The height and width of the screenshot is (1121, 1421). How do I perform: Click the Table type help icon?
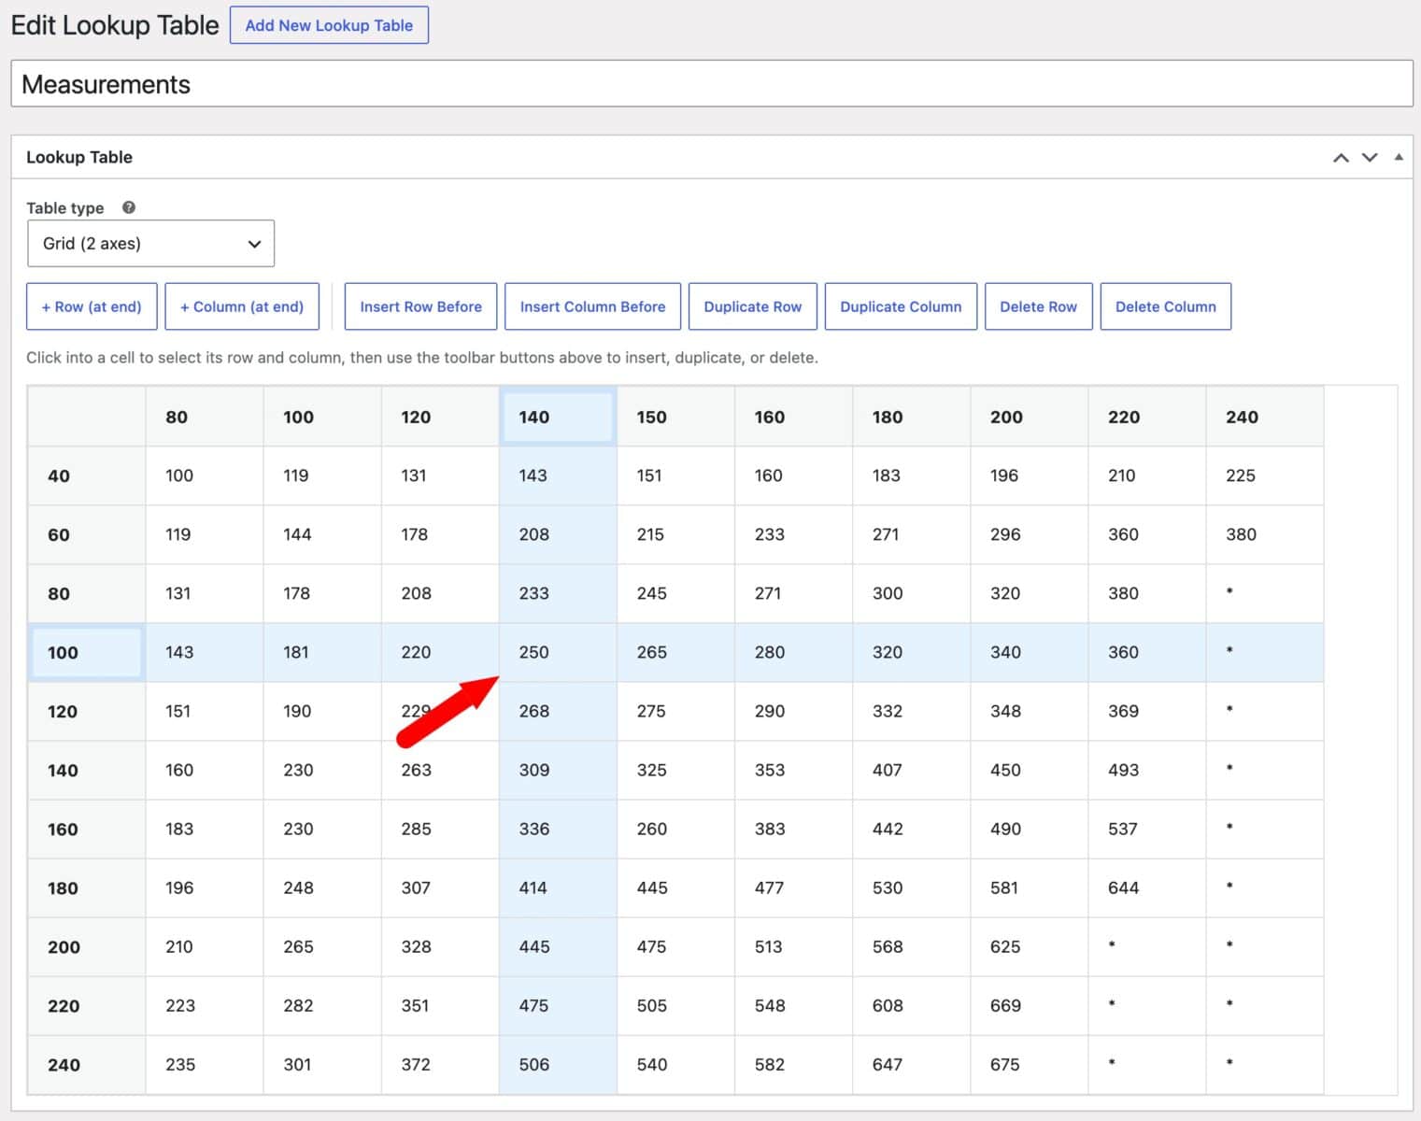pos(129,207)
